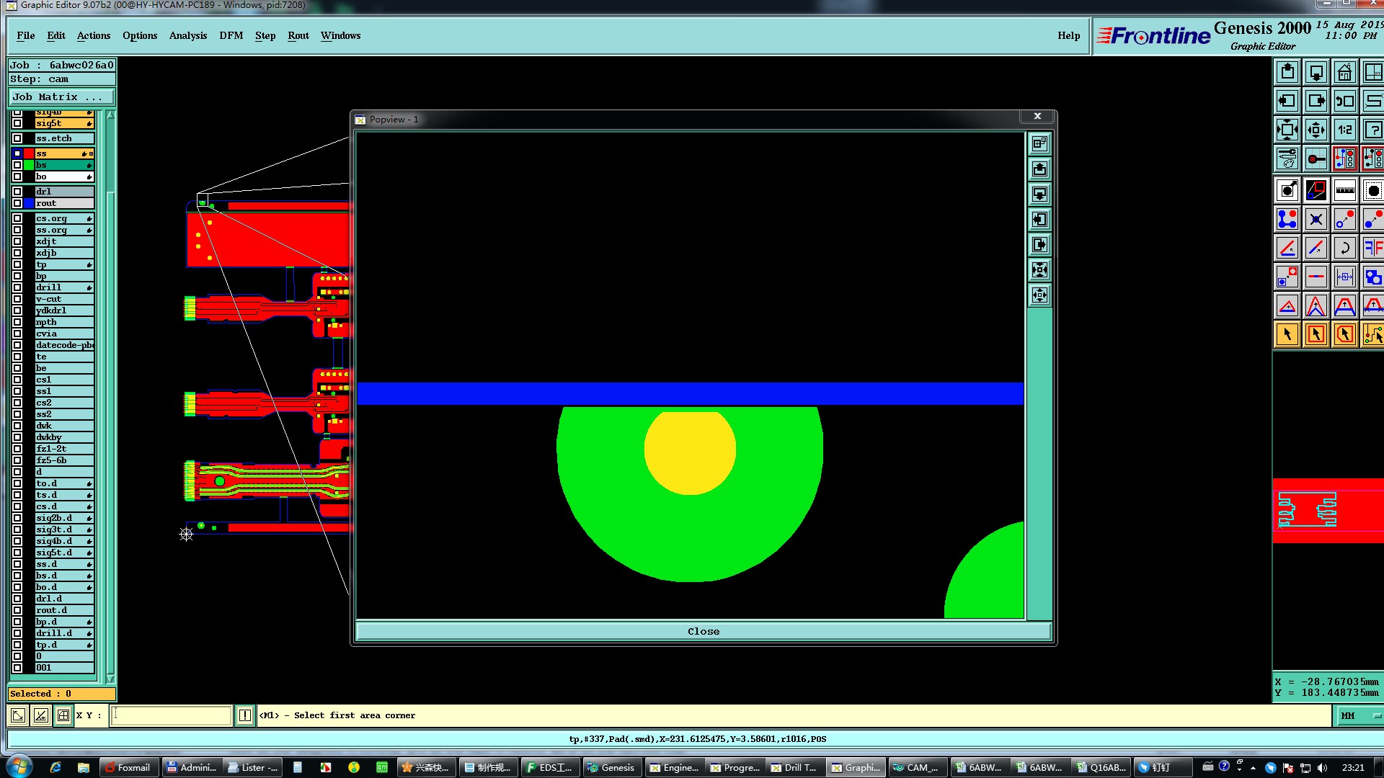This screenshot has width=1384, height=778.
Task: Open the DFM menu
Action: coord(231,35)
